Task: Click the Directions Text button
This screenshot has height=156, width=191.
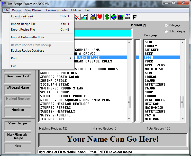Action: (18, 79)
